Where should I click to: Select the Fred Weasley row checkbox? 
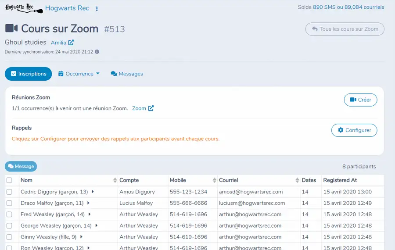click(9, 214)
